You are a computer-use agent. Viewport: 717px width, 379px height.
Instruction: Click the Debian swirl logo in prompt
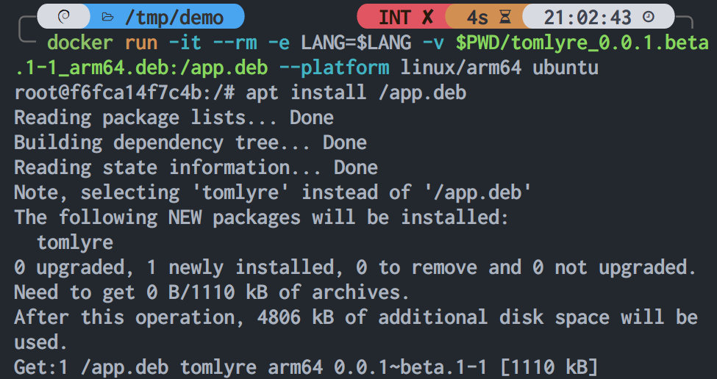click(x=64, y=18)
